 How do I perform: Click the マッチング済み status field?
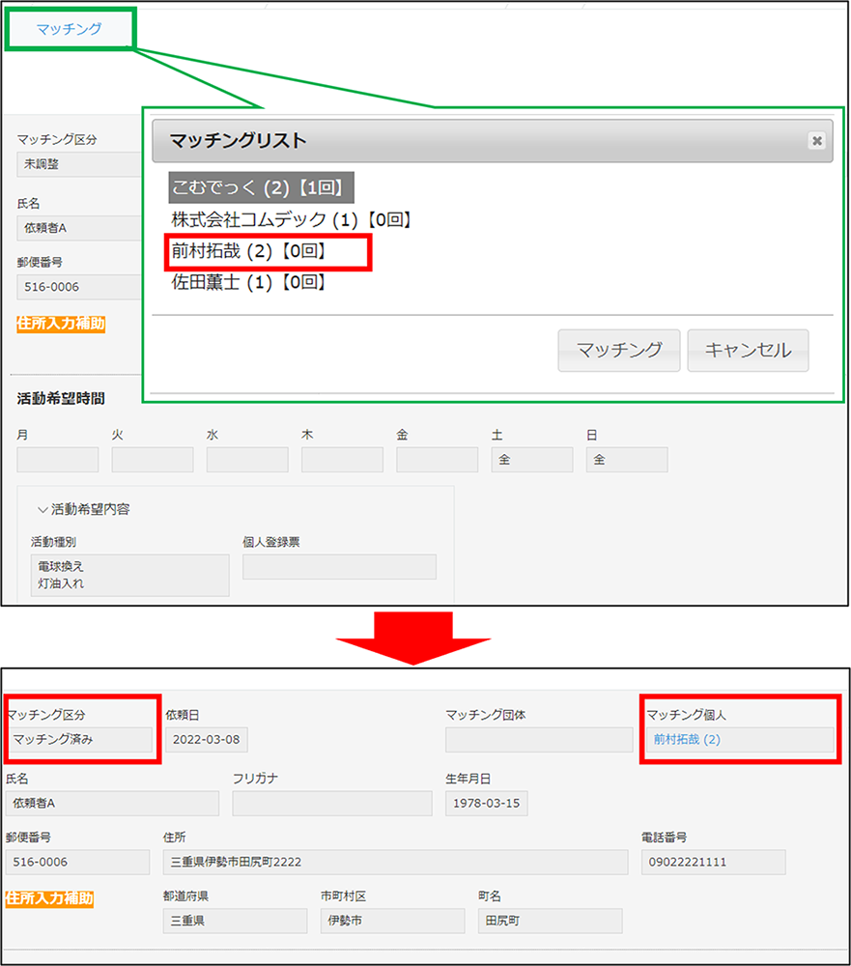[79, 740]
